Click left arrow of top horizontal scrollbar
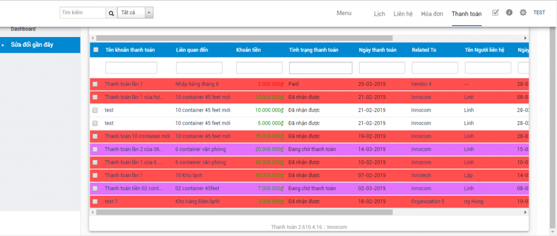The image size is (557, 236). tap(92, 38)
